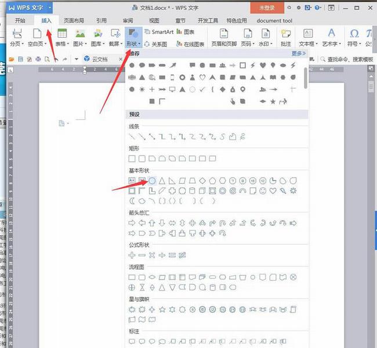The height and width of the screenshot is (348, 377).
Task: Go to the 审阅 tab
Action: click(128, 21)
